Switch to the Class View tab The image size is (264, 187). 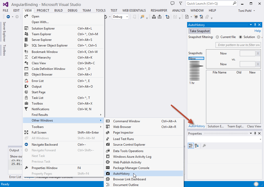[x=254, y=126]
